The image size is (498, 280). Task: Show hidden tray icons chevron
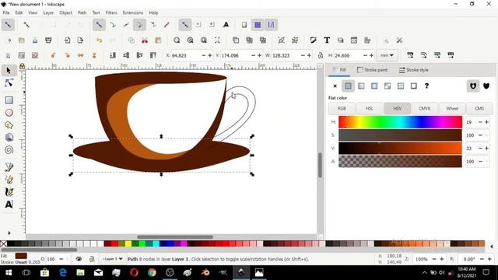pos(424,272)
